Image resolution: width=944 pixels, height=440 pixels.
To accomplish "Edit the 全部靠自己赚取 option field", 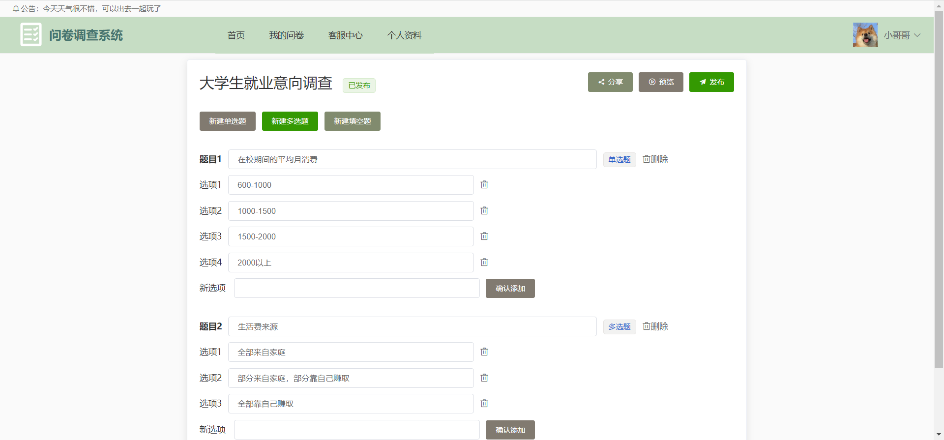I will [351, 404].
